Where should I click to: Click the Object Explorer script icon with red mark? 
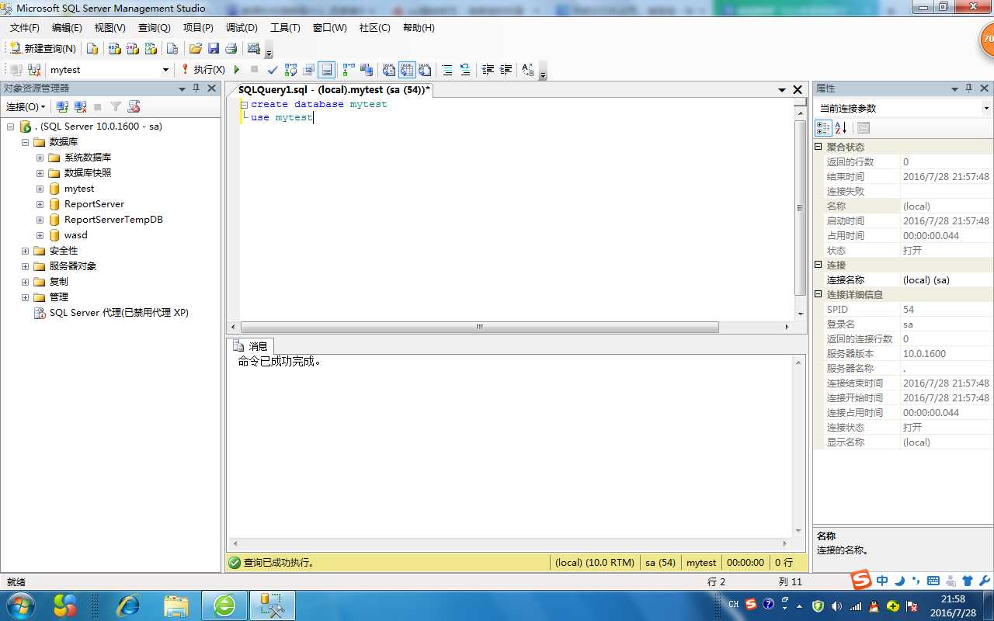point(134,106)
